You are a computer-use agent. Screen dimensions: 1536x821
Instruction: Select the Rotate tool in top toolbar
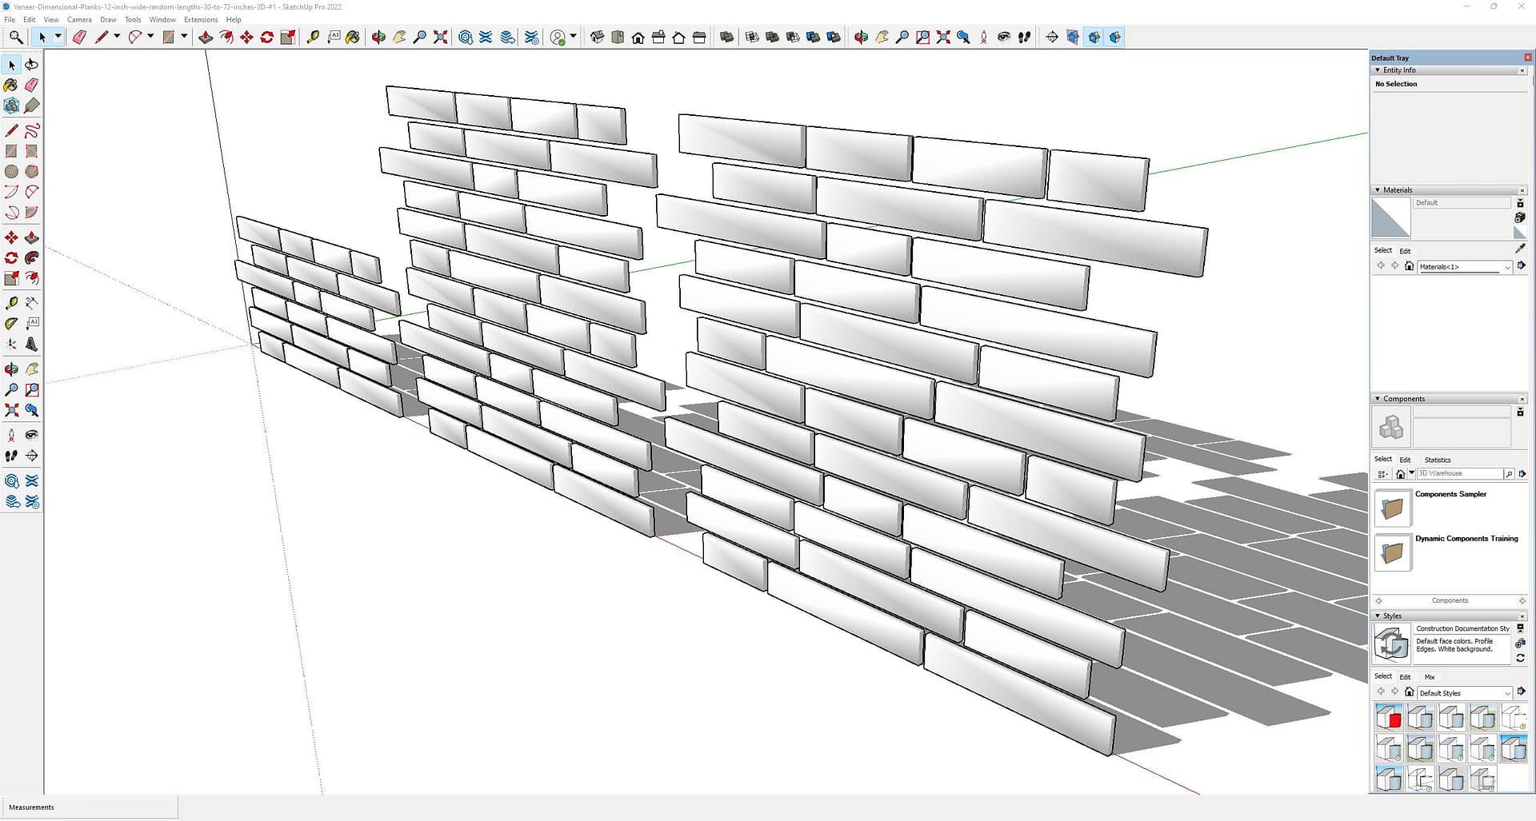point(267,38)
